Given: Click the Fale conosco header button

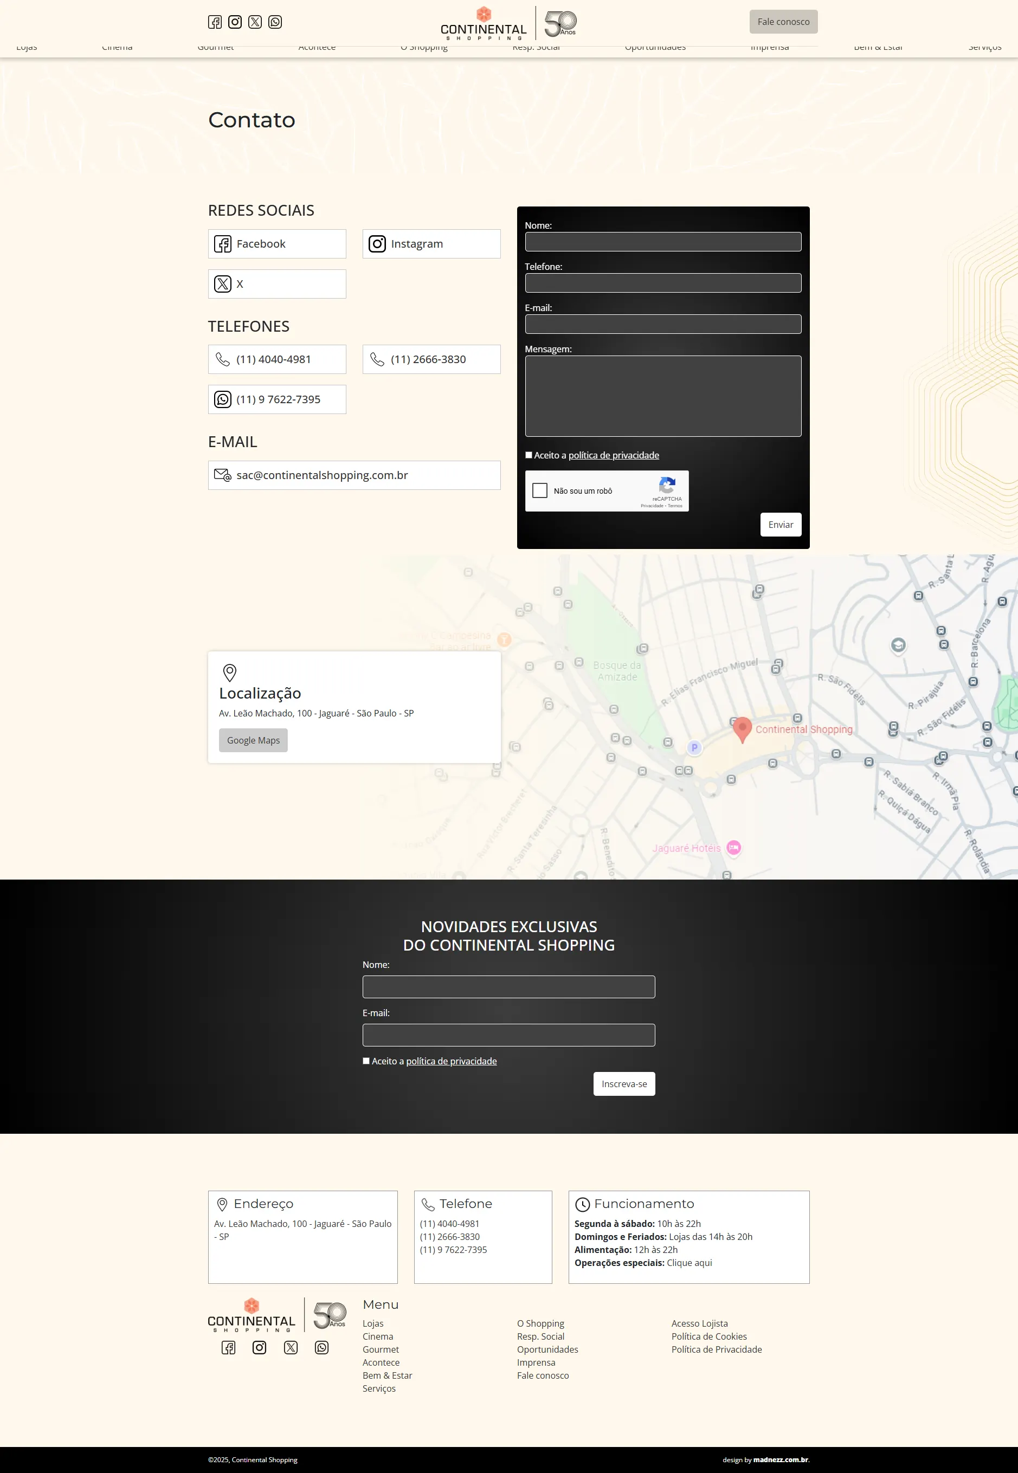Looking at the screenshot, I should tap(783, 22).
